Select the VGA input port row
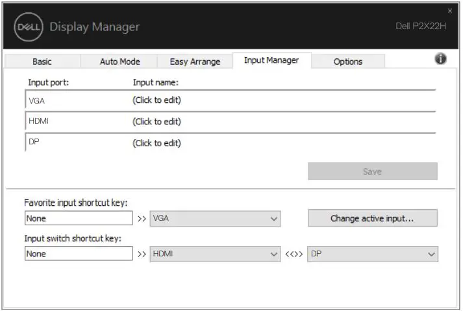The image size is (463, 314). (x=231, y=100)
